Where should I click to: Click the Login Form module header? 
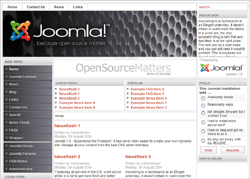pyautogui.click(x=28, y=176)
